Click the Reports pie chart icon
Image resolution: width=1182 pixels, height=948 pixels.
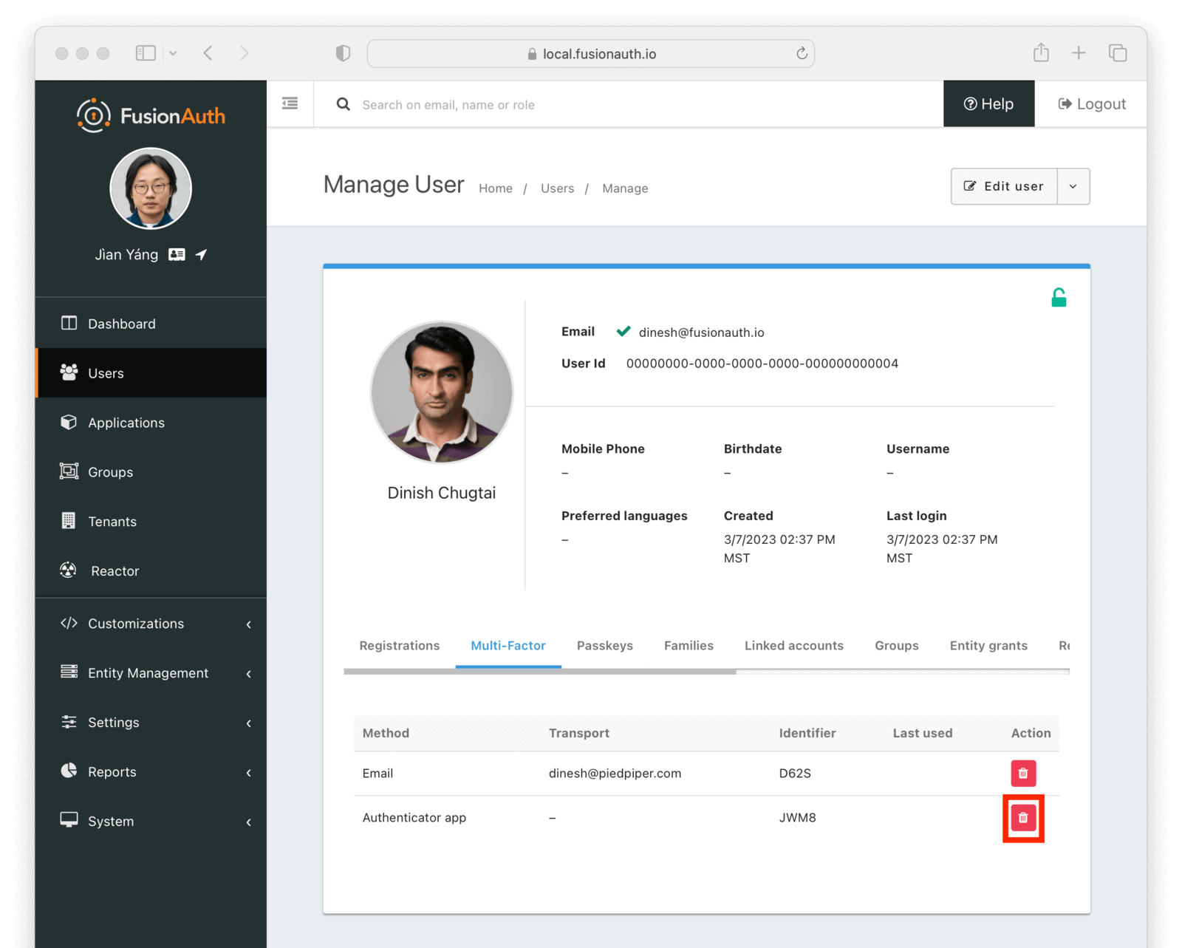click(69, 771)
